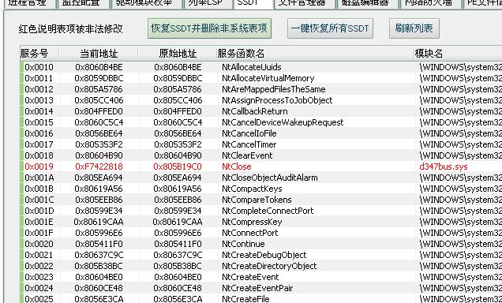Viewport: 502px width, 303px height.
Task: Select the NtAllocateUuids row
Action: (261, 67)
